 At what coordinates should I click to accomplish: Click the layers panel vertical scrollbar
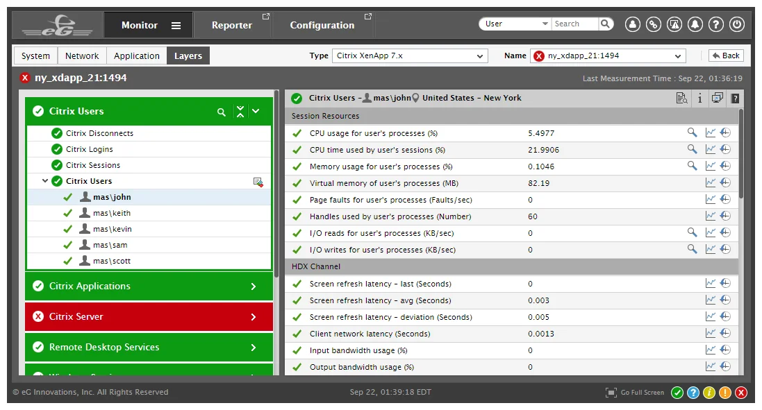point(276,183)
